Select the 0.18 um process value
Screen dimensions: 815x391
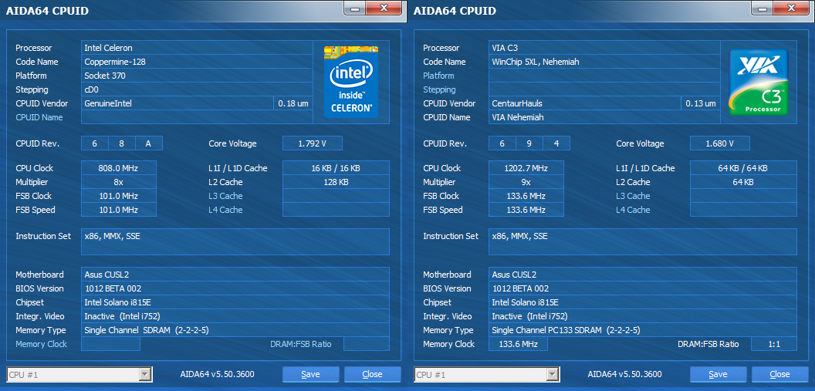pos(293,103)
